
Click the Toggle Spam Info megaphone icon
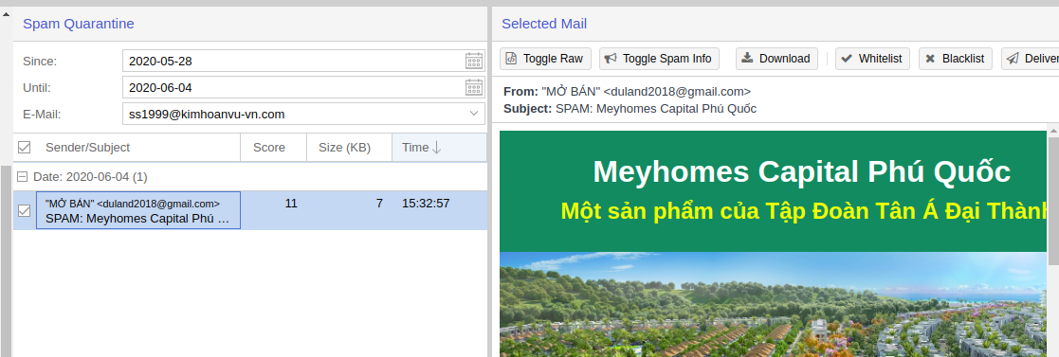(x=611, y=59)
